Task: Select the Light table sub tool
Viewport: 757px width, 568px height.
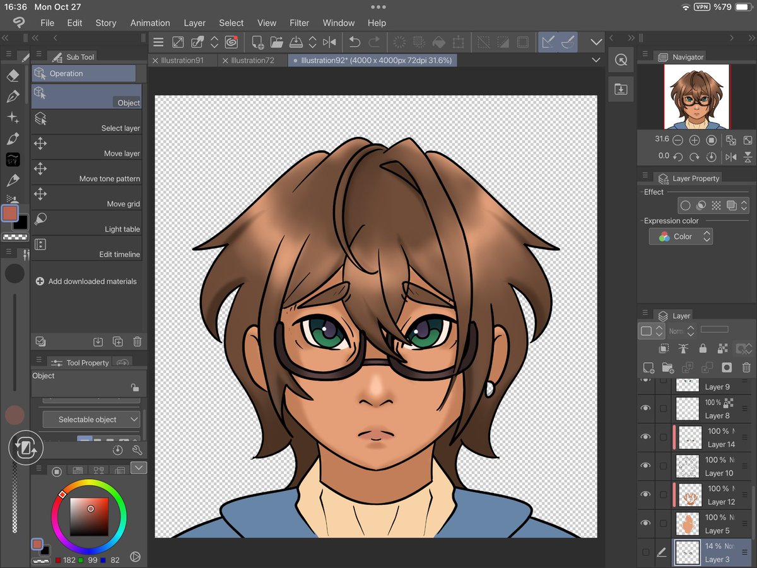Action: point(86,223)
